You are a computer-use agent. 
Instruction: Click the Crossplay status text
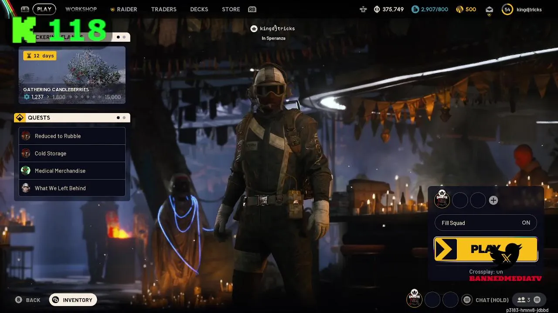[x=486, y=272]
